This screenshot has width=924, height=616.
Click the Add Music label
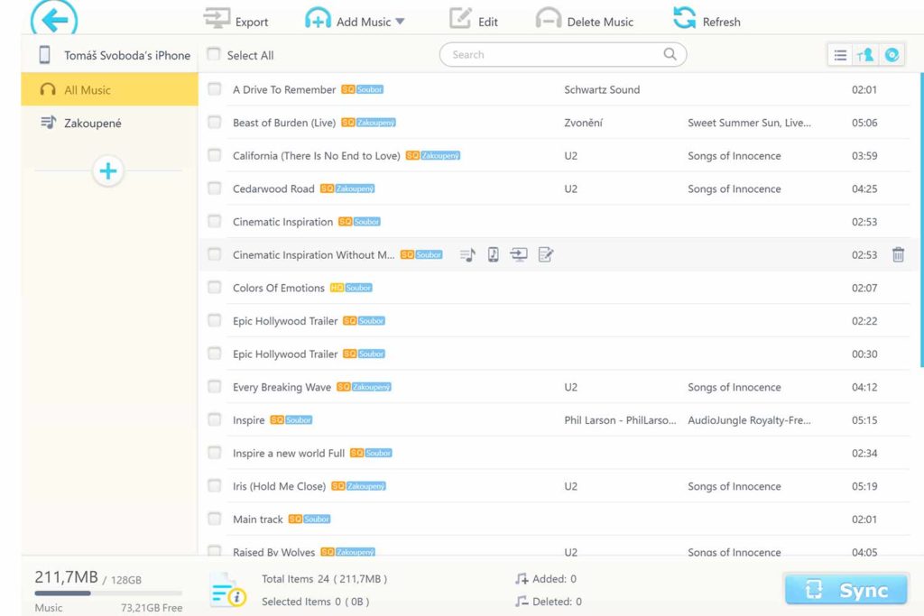click(x=364, y=22)
